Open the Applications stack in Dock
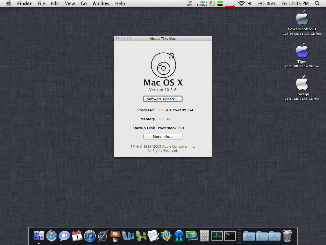This screenshot has height=245, width=326. click(x=274, y=236)
